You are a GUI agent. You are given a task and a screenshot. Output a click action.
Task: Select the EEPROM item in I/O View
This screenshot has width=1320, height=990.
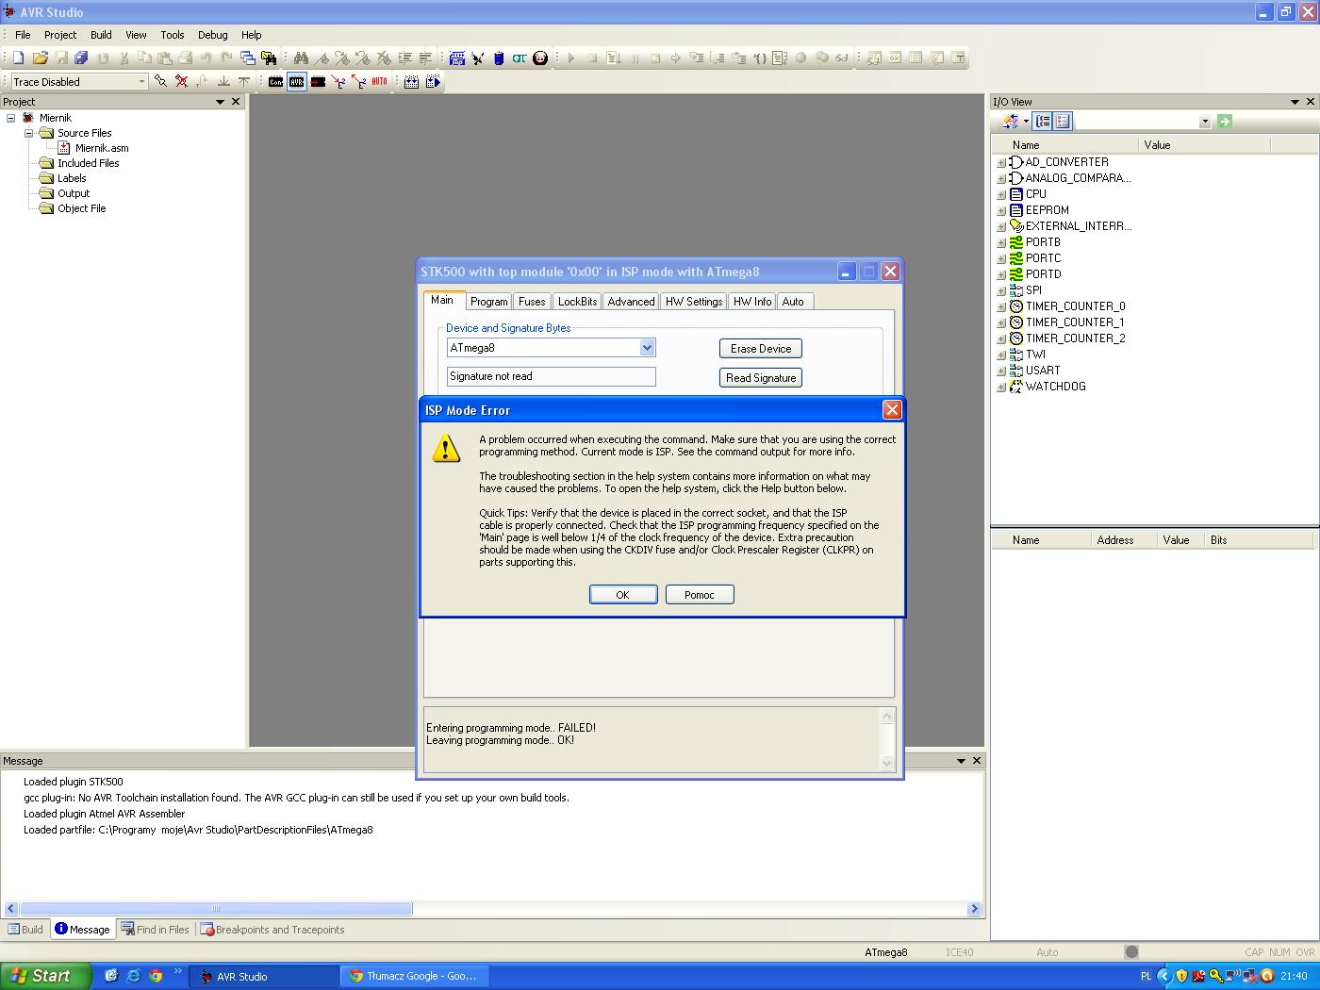pyautogui.click(x=1047, y=210)
